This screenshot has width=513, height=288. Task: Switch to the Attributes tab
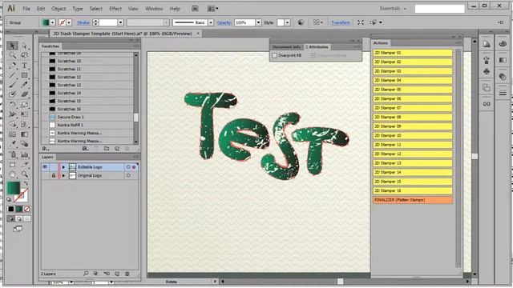click(x=317, y=47)
